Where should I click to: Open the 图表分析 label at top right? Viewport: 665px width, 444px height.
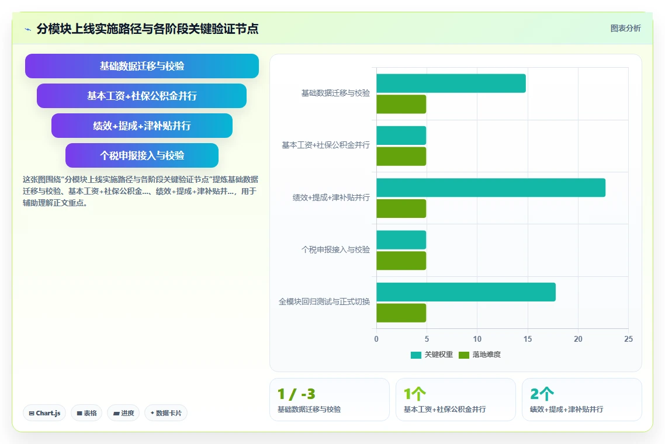[x=625, y=29]
